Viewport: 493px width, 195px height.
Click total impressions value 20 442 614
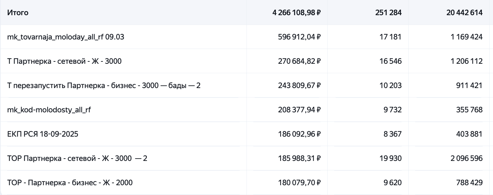464,12
